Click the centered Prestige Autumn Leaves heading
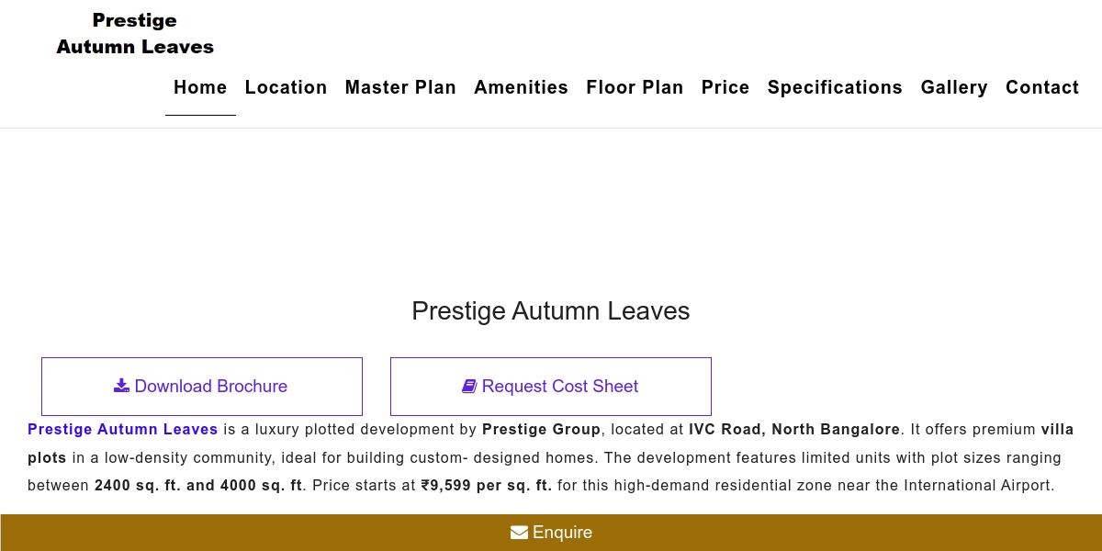Screen dimensions: 1102x551 [551, 310]
